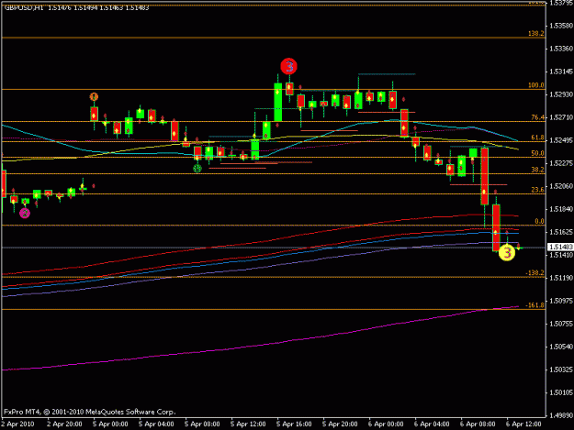This screenshot has height=430, width=574.
Task: Click price scale value 1.49890
Action: (561, 415)
